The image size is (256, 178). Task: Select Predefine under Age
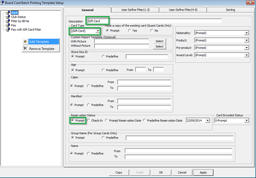pos(103,70)
